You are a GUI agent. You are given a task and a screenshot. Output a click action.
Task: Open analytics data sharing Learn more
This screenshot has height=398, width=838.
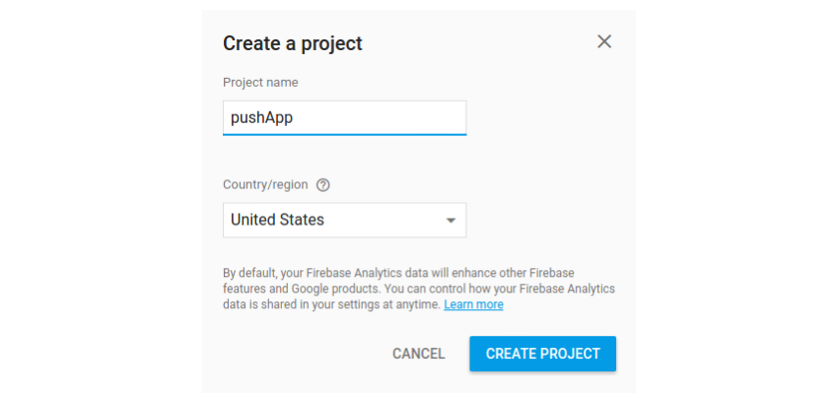(x=473, y=304)
